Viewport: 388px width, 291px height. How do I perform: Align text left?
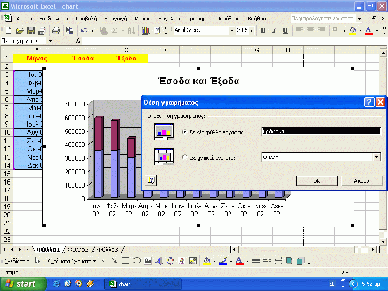[x=299, y=30]
